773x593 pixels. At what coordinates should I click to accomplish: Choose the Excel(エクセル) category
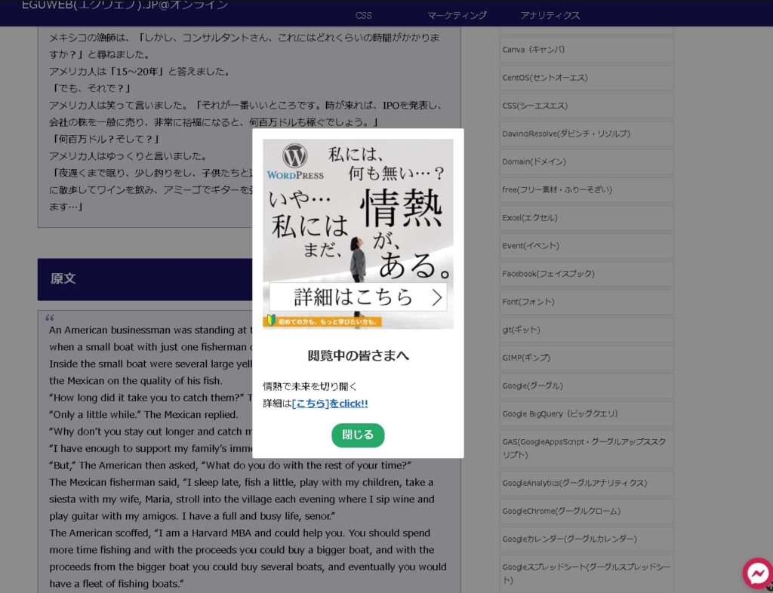[530, 217]
